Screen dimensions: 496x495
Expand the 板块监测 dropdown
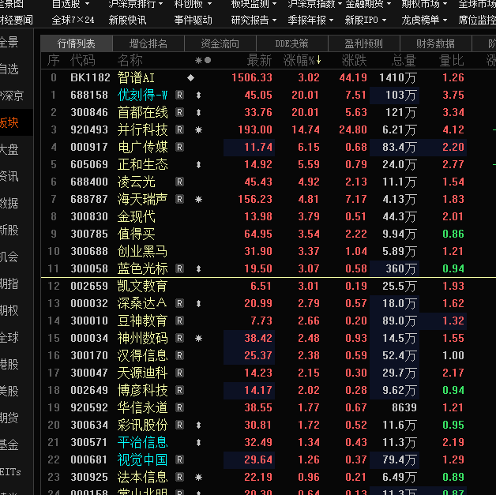254,4
